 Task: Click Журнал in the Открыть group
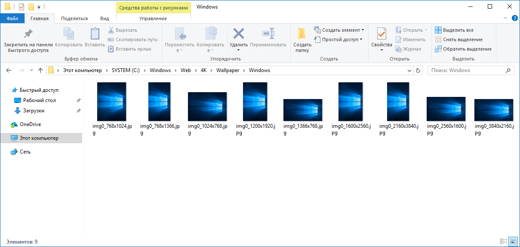[409, 49]
